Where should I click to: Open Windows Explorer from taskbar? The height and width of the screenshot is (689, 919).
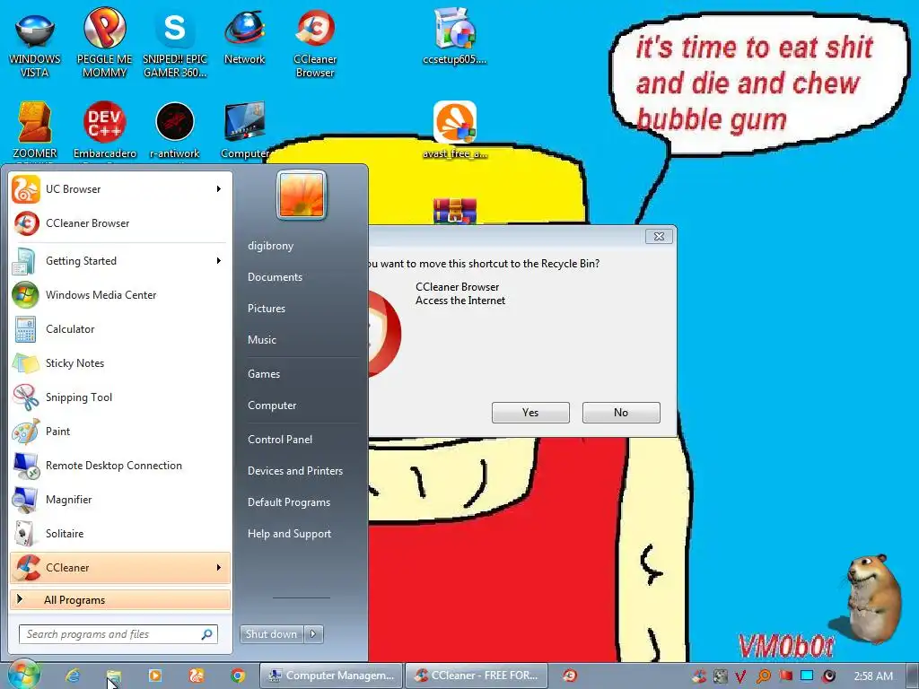point(113,676)
